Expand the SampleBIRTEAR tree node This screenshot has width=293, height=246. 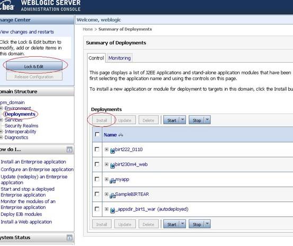106,194
